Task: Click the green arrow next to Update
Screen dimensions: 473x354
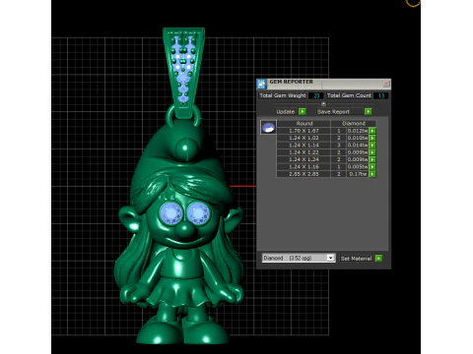Action: (x=303, y=112)
